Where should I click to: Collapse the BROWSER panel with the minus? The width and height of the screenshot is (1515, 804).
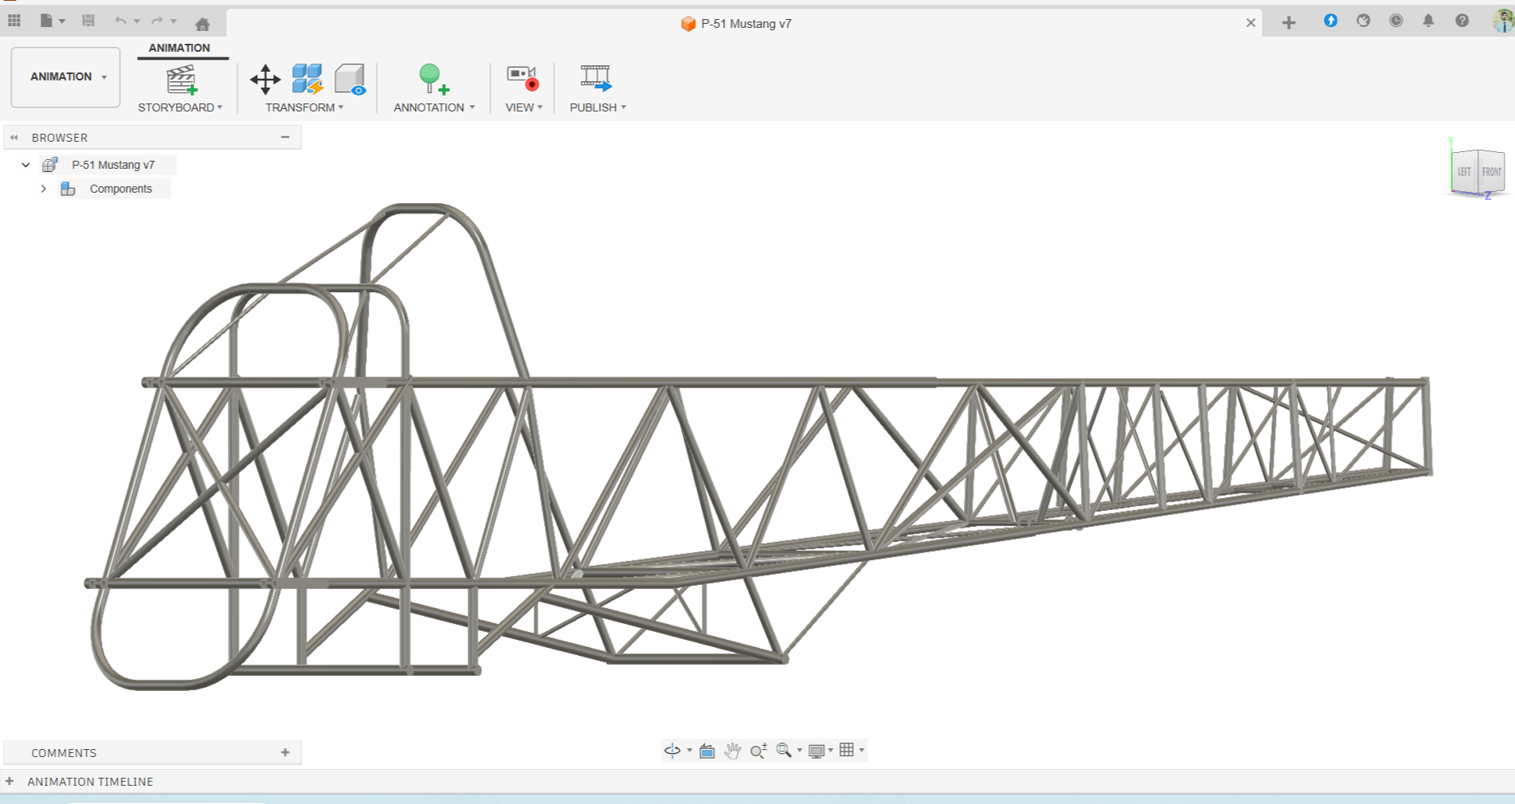coord(285,137)
